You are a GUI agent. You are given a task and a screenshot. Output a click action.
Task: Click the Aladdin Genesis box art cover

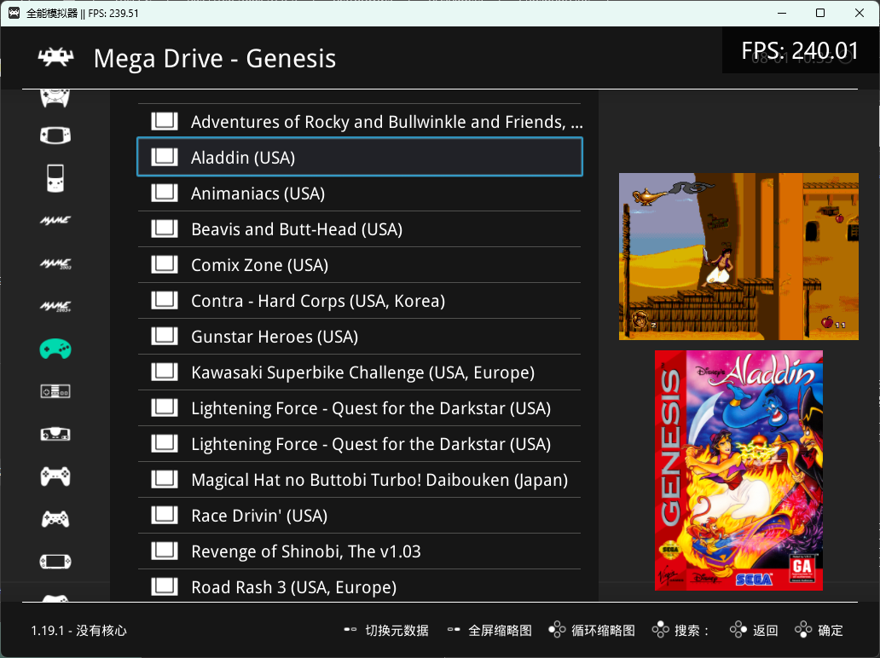tap(738, 470)
